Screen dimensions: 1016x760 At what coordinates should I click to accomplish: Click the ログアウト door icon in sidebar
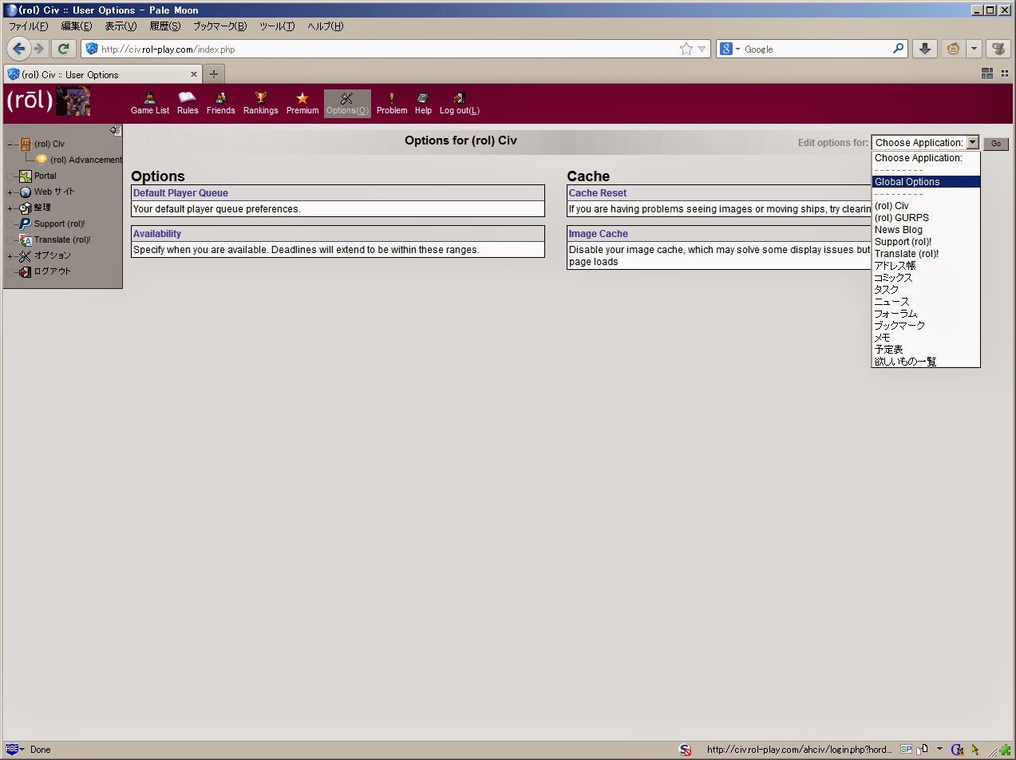26,271
